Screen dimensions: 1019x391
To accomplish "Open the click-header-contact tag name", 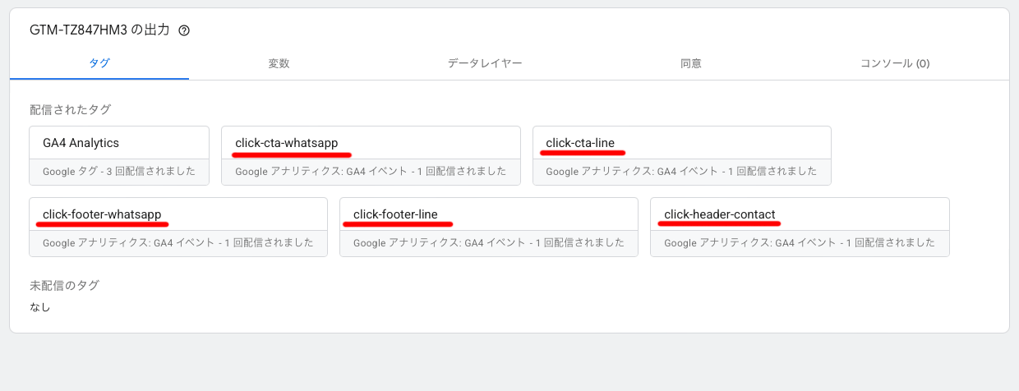I will click(720, 214).
